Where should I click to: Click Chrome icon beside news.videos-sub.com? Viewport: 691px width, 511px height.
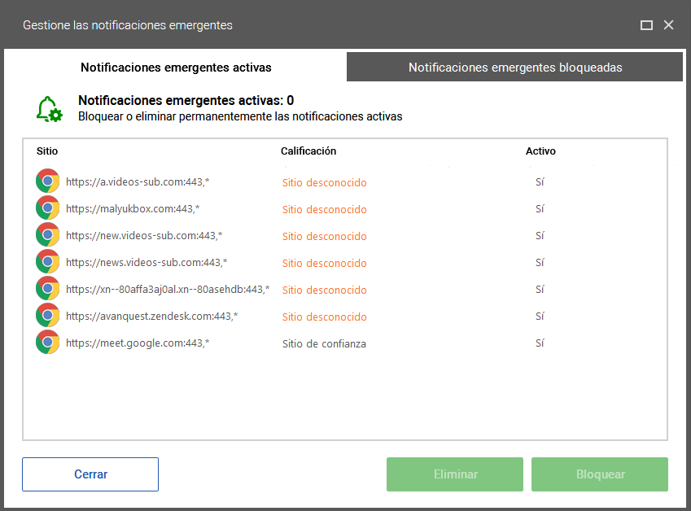coord(47,262)
